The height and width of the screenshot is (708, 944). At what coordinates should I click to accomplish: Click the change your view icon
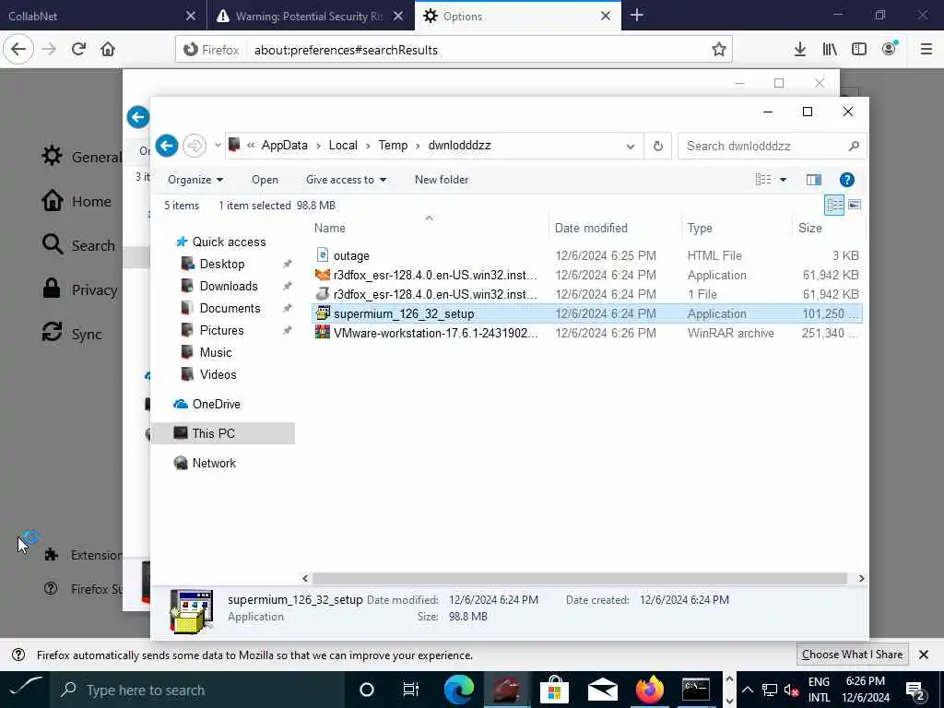pyautogui.click(x=763, y=180)
